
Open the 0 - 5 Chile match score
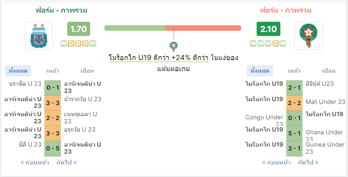pos(53,148)
